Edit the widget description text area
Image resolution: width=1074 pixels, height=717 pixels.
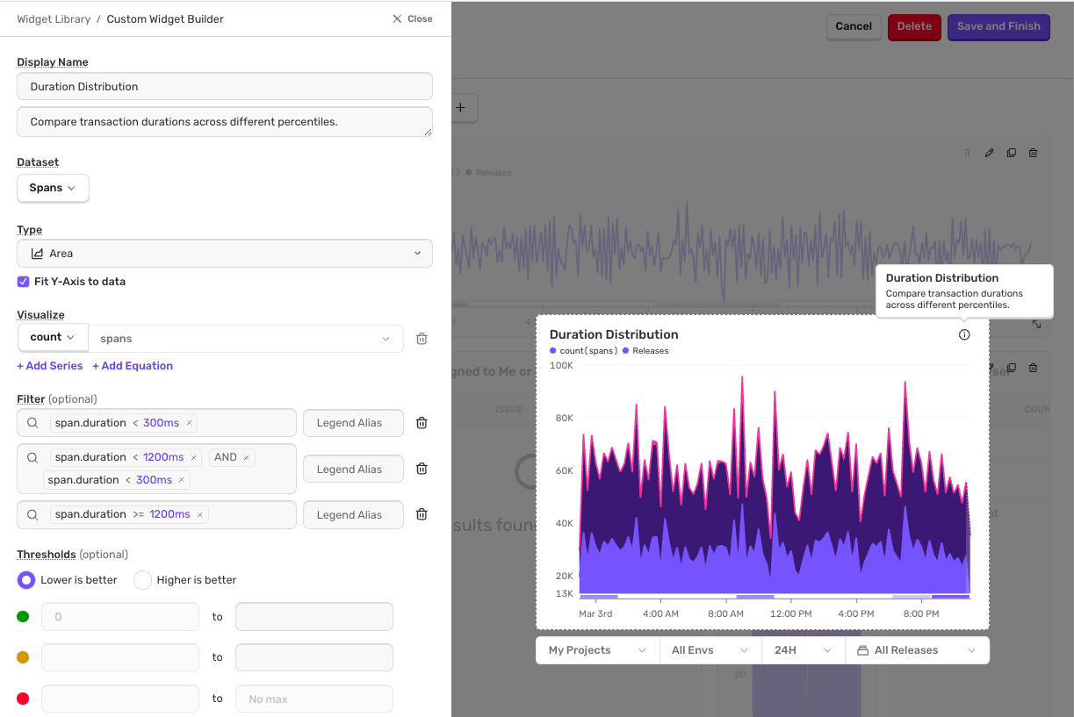pyautogui.click(x=225, y=122)
